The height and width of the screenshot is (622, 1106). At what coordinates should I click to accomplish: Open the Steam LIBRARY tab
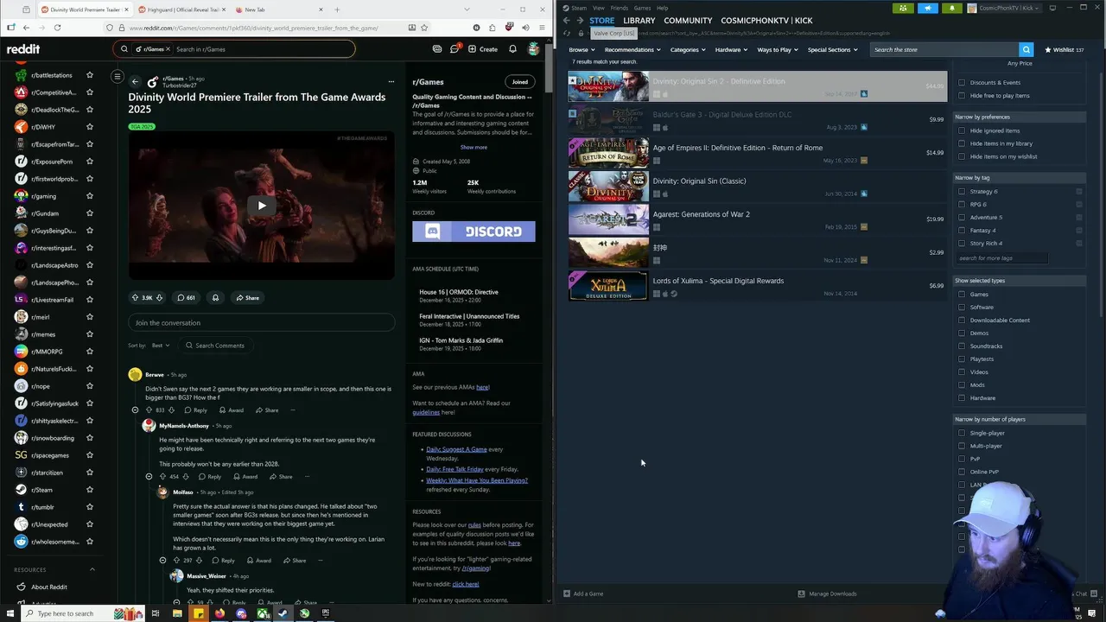(639, 21)
